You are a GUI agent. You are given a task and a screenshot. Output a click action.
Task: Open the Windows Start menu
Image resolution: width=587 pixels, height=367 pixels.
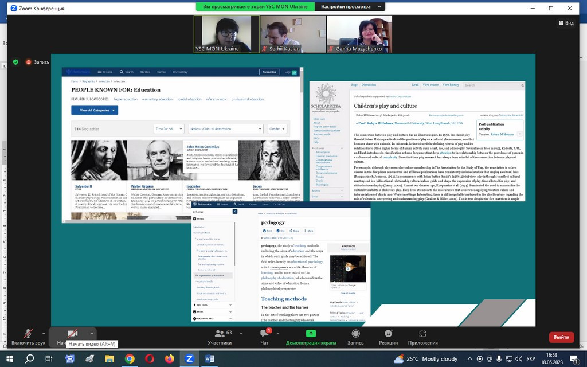[9, 359]
